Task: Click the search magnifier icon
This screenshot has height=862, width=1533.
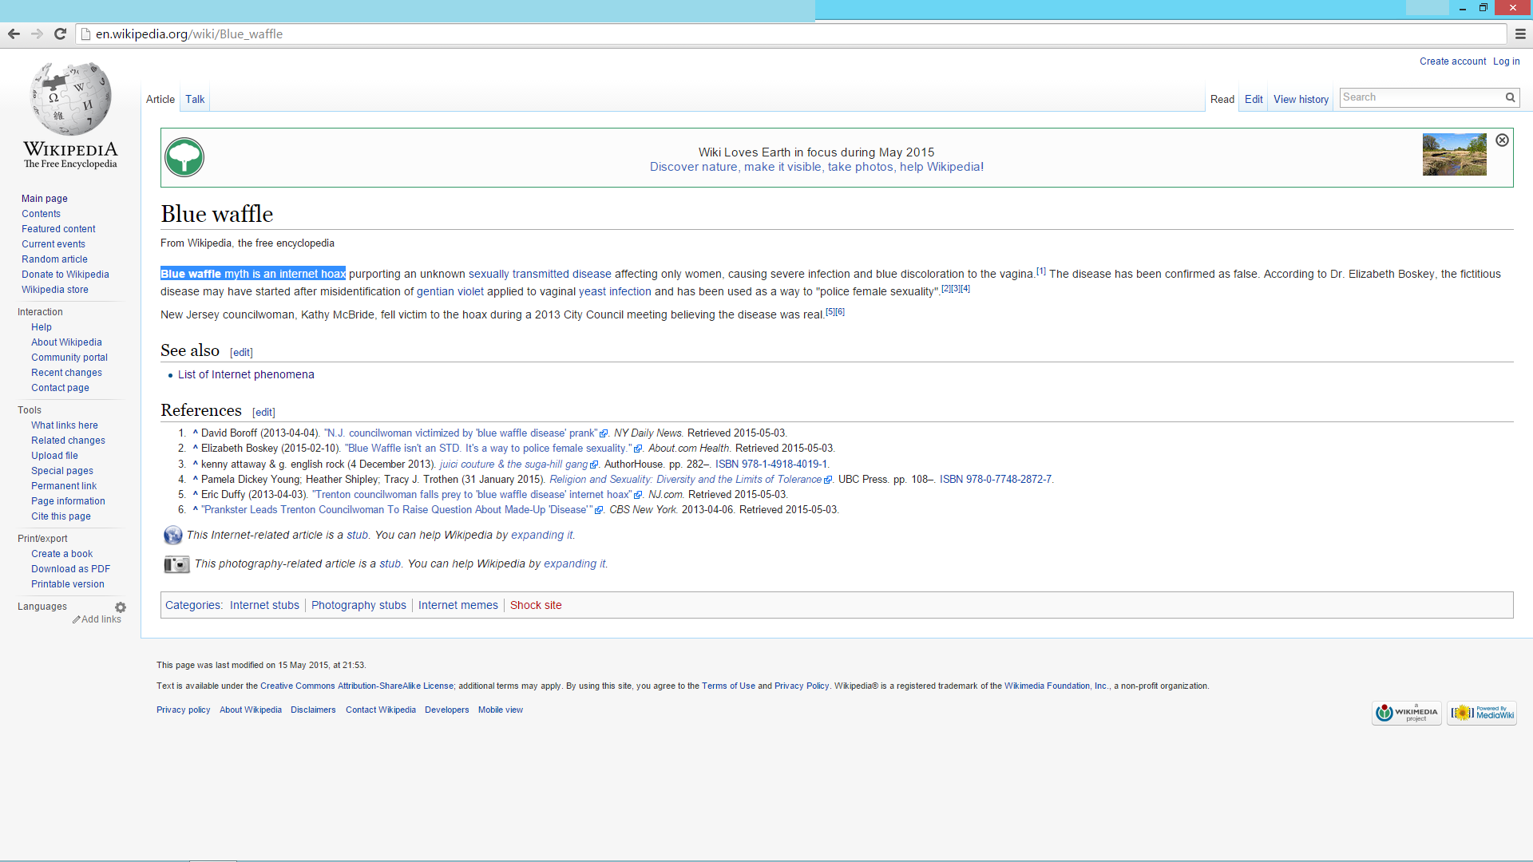Action: click(x=1510, y=97)
